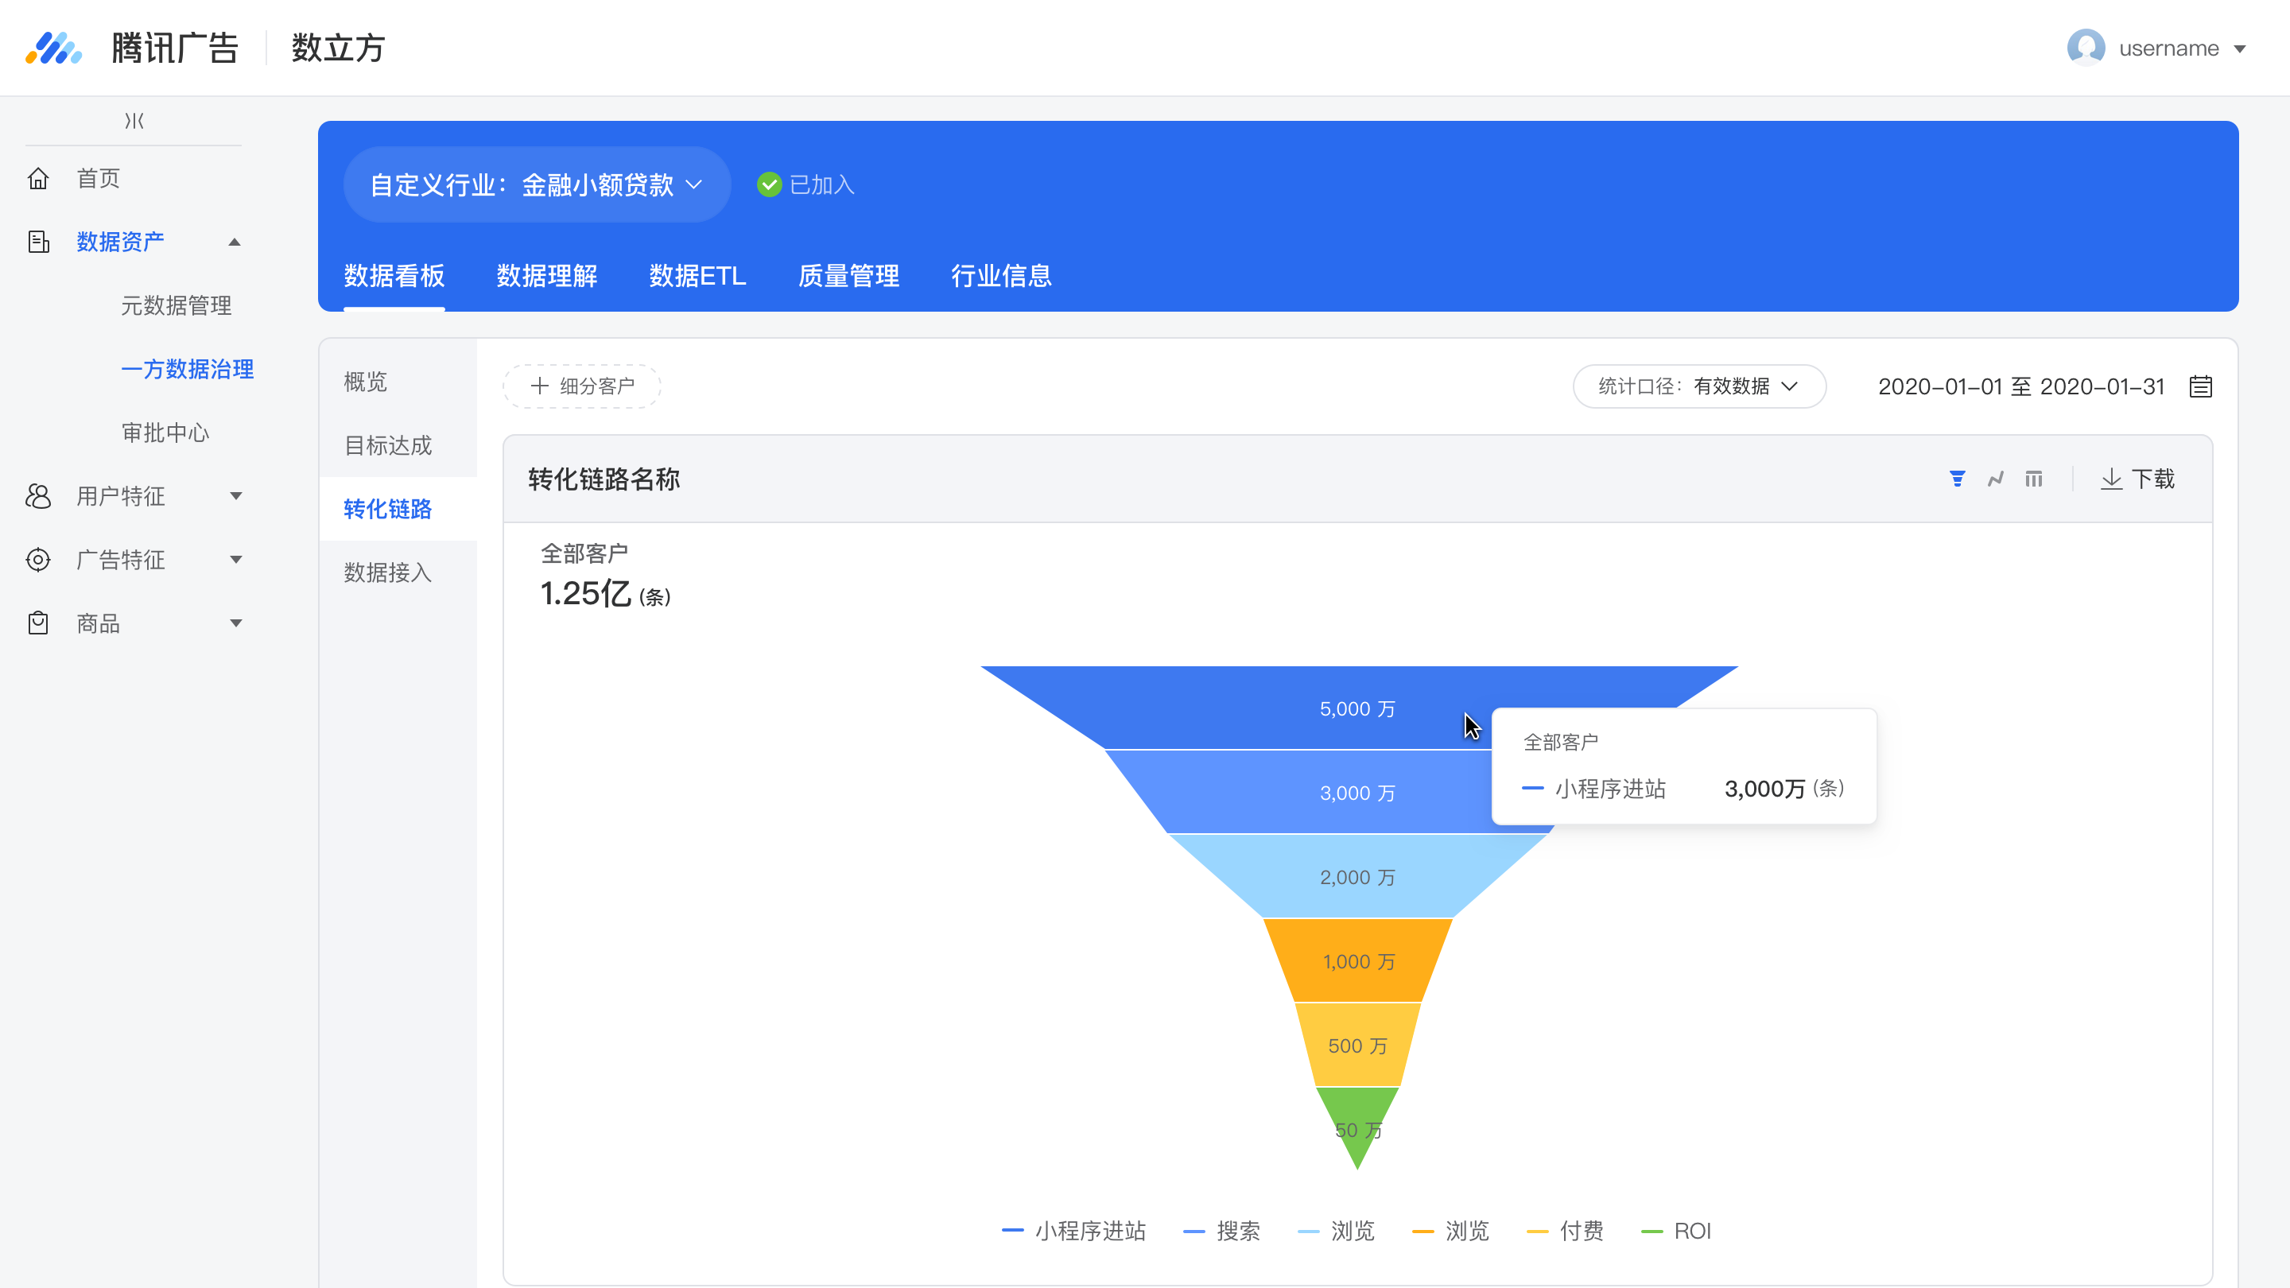The image size is (2290, 1288).
Task: Open the 统计口径 有效数据 dropdown
Action: coord(1699,386)
